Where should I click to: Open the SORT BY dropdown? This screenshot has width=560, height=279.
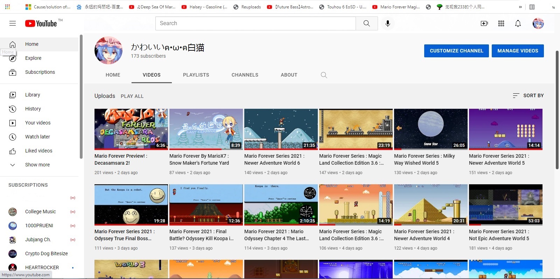pyautogui.click(x=528, y=95)
